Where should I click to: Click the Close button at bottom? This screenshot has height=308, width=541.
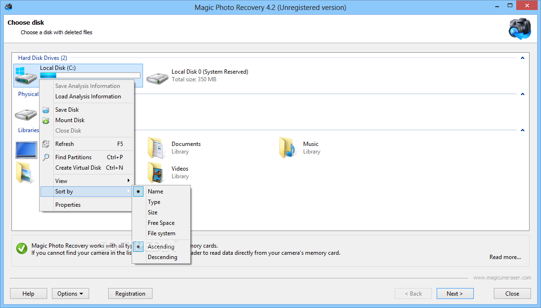tap(512, 294)
